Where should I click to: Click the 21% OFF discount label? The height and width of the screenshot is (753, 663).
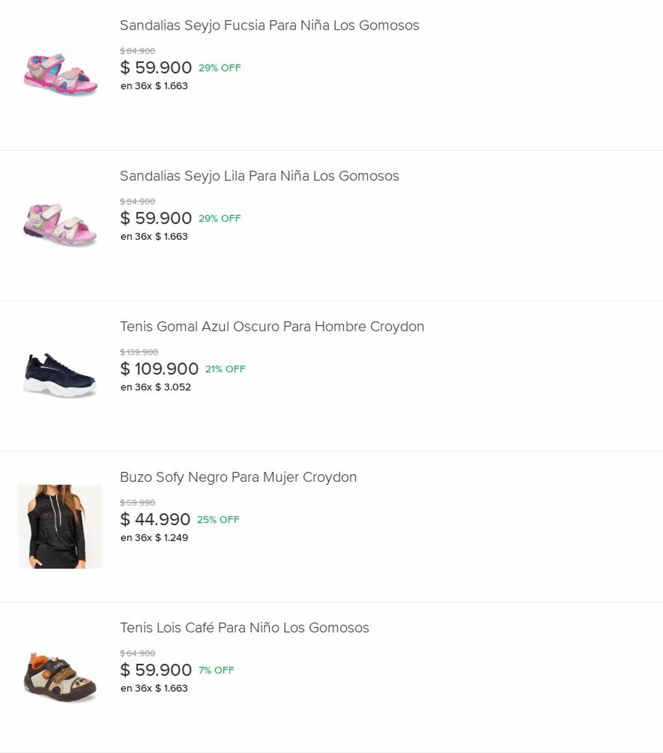(225, 369)
